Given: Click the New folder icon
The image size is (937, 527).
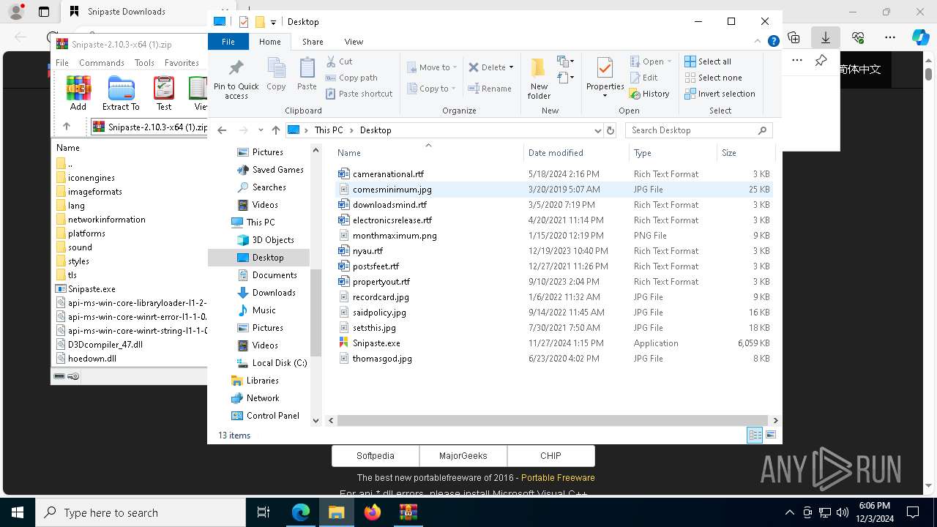Looking at the screenshot, I should [539, 68].
